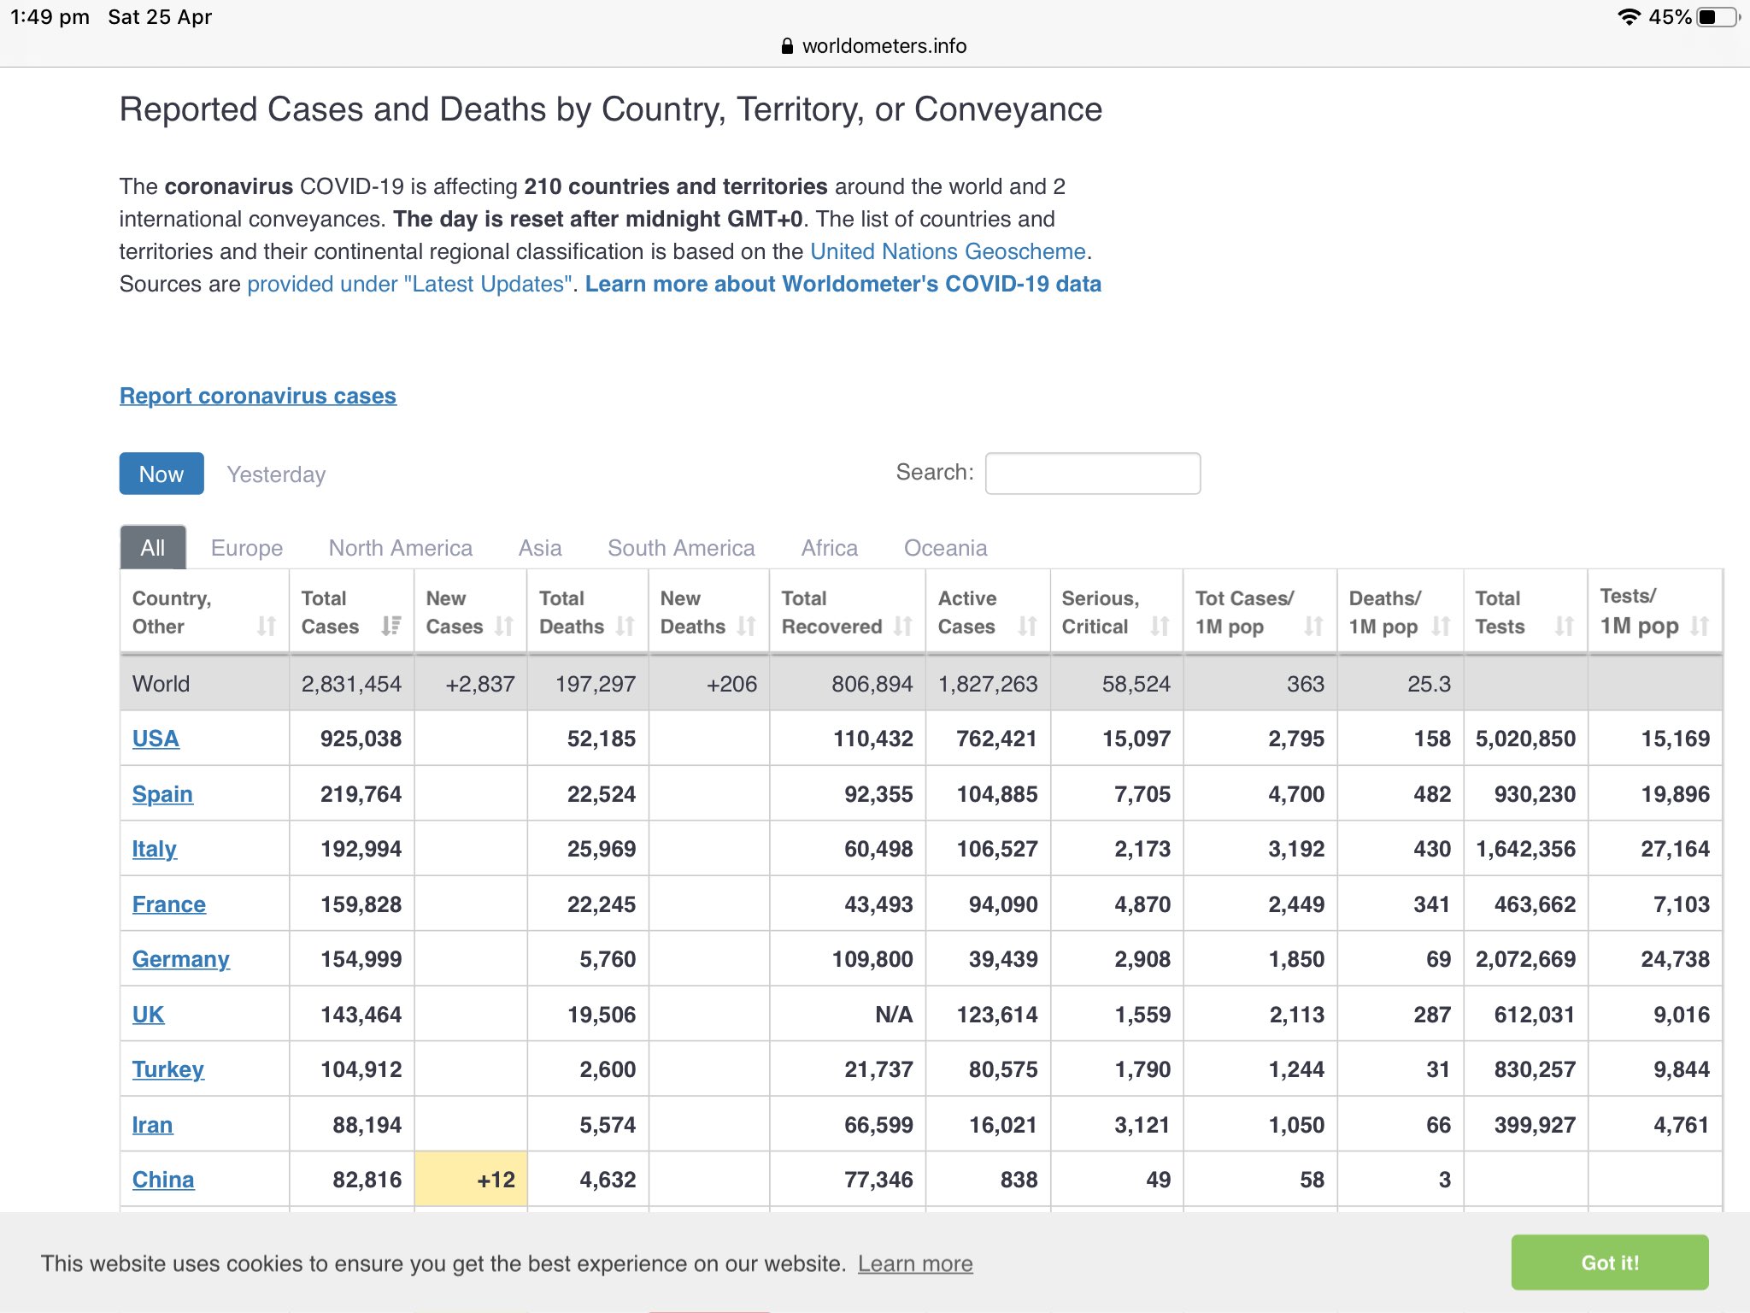Open United Nations Geoscheme link
The image size is (1750, 1313).
[x=948, y=251]
